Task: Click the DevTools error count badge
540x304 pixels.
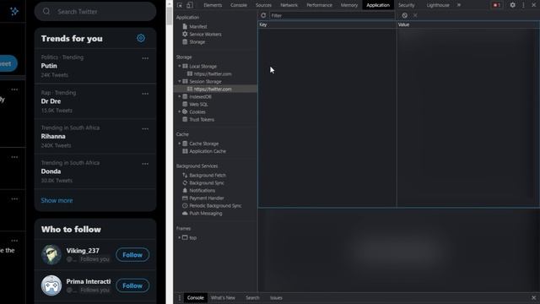Action: pyautogui.click(x=496, y=5)
